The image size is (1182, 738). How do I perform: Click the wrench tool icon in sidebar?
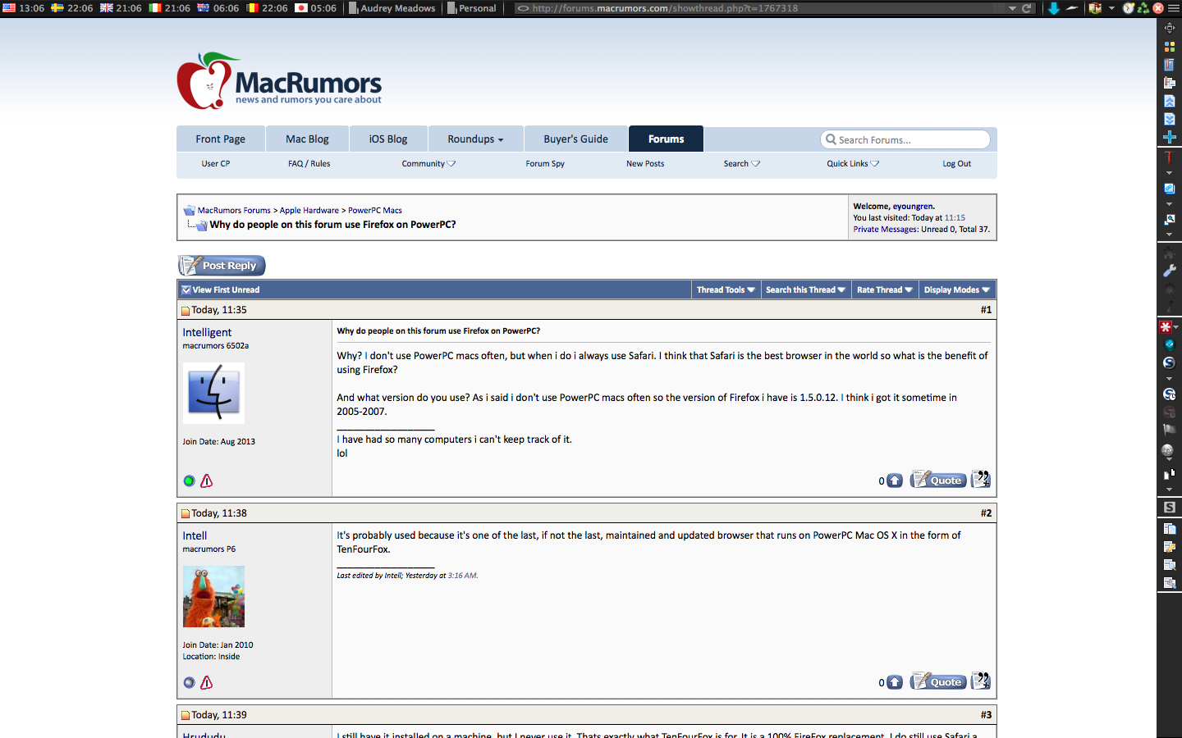click(x=1169, y=271)
